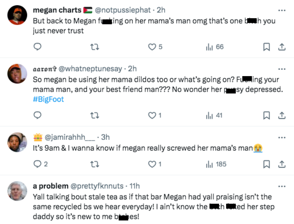Open more options on a problem tweet
This screenshot has height=224, width=294.
pyautogui.click(x=282, y=186)
